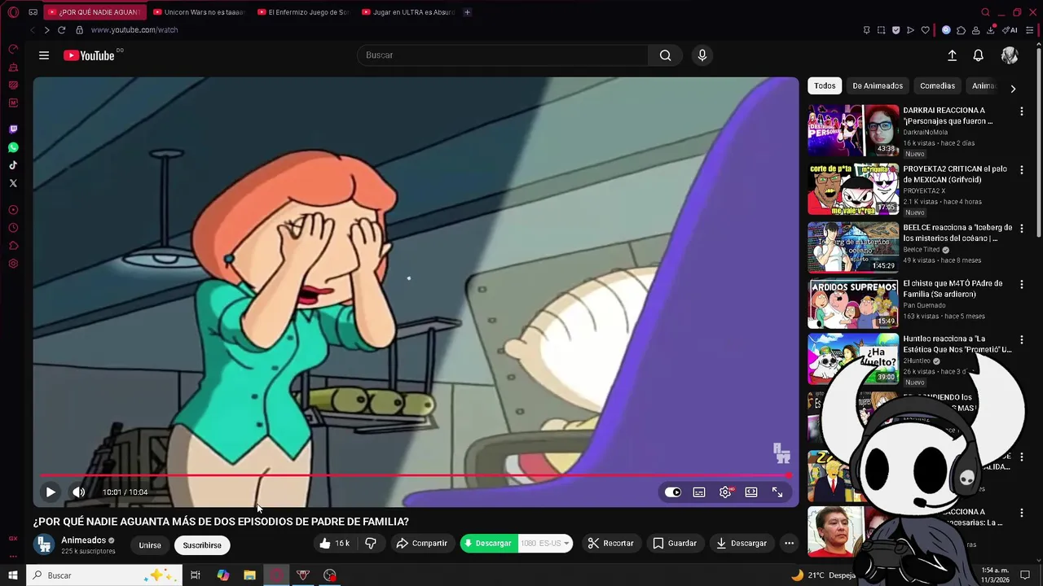Image resolution: width=1043 pixels, height=586 pixels.
Task: Switch to Unicorn Wars browser tab
Action: click(x=200, y=12)
